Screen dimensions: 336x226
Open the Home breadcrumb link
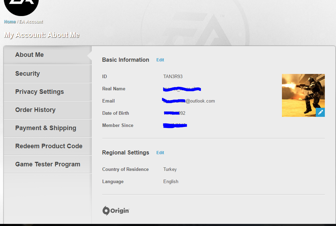point(10,22)
